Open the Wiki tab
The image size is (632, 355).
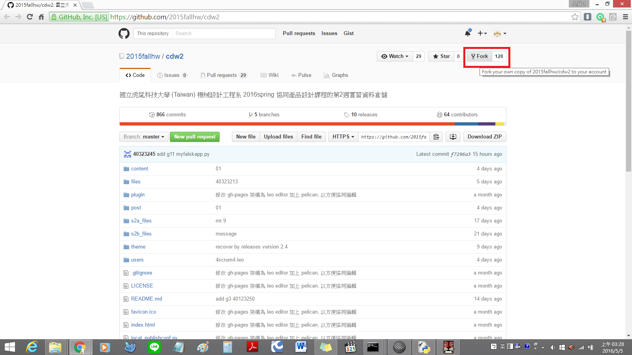coord(269,75)
